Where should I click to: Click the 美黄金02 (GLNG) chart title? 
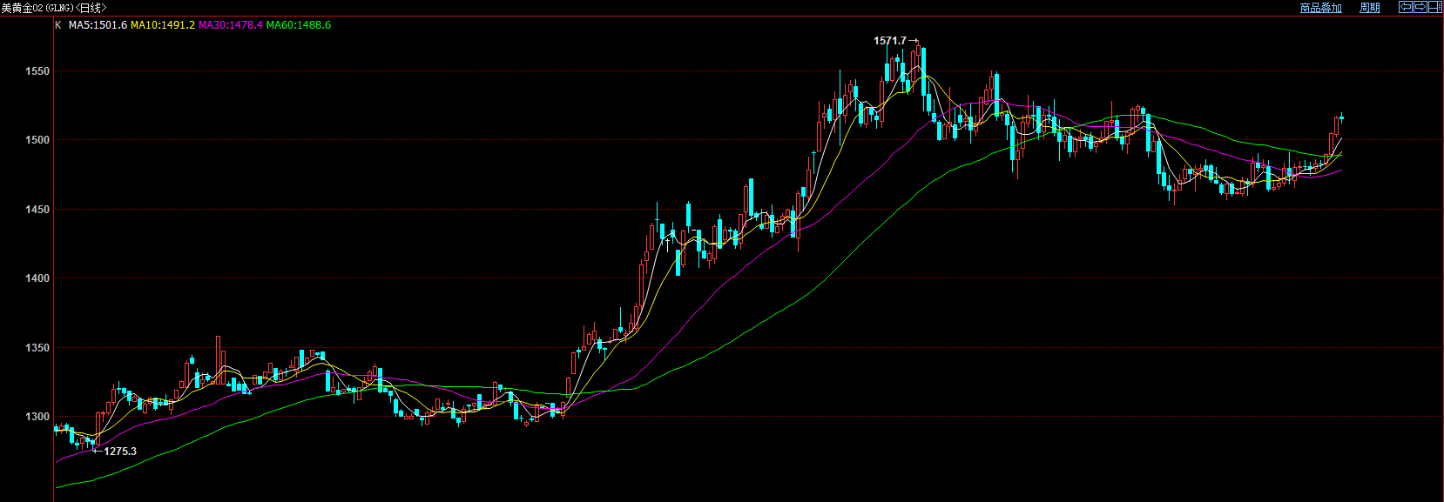[52, 8]
